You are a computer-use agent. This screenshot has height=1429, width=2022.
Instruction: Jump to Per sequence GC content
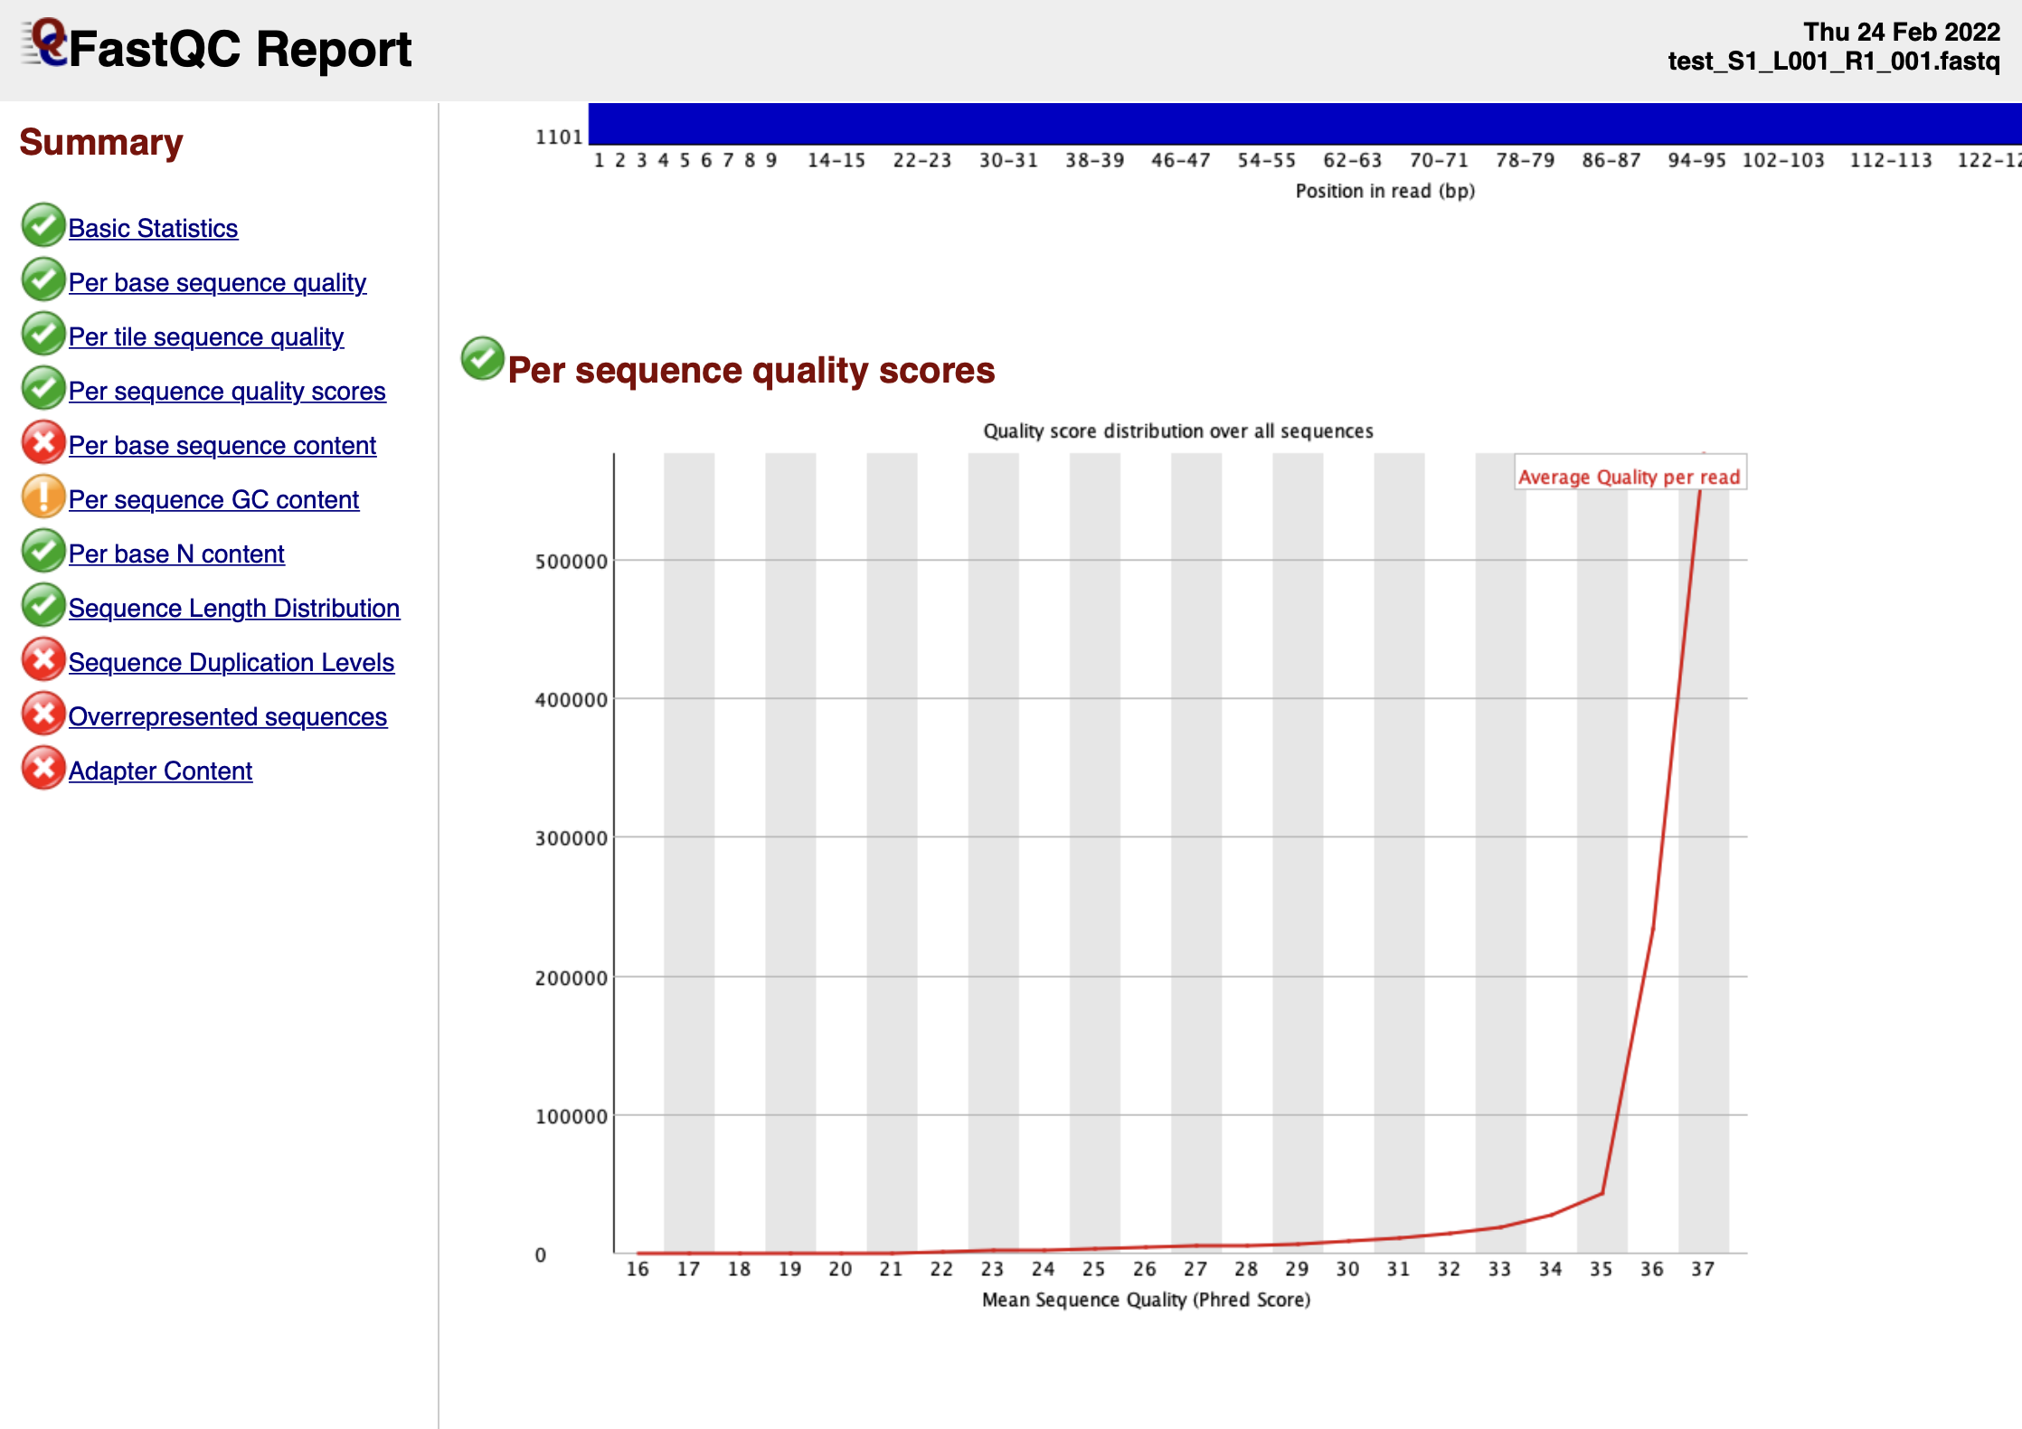(213, 500)
